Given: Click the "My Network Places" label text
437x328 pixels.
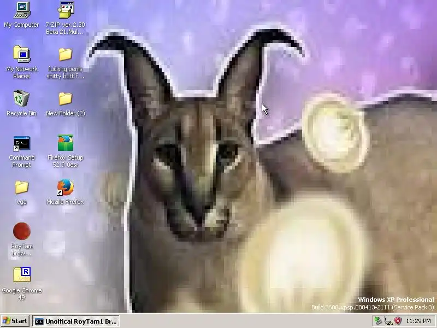Looking at the screenshot, I should (x=22, y=73).
